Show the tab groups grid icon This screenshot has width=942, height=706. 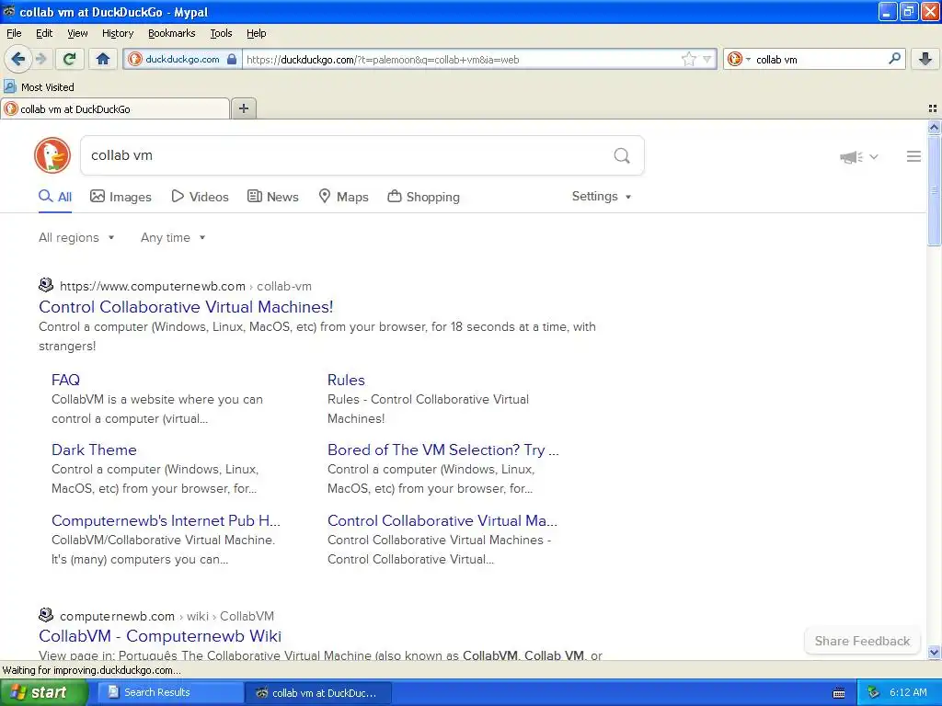coord(933,108)
